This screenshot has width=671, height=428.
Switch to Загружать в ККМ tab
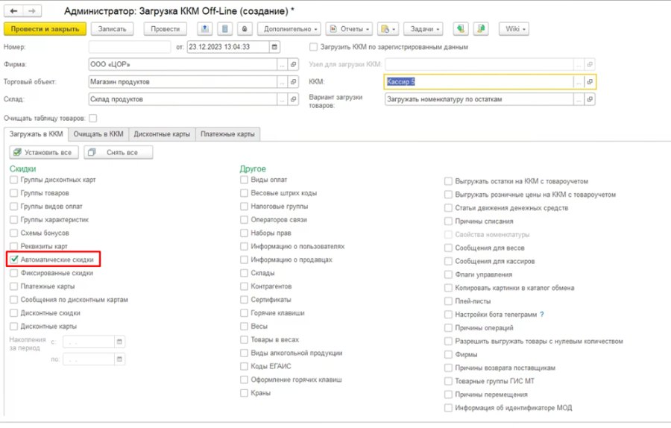point(37,134)
